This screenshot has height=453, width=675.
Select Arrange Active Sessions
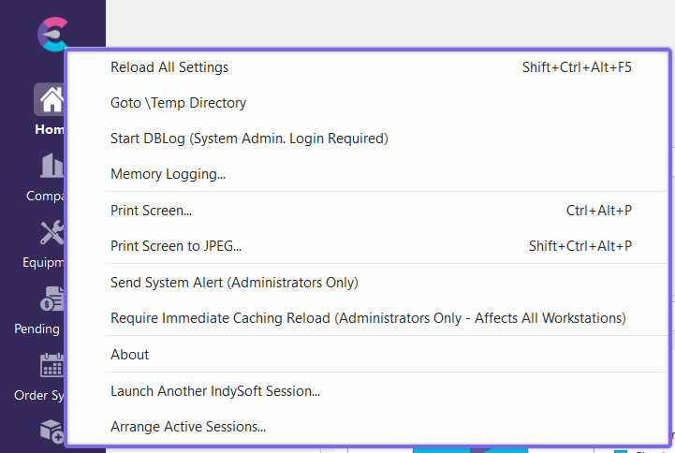click(188, 427)
